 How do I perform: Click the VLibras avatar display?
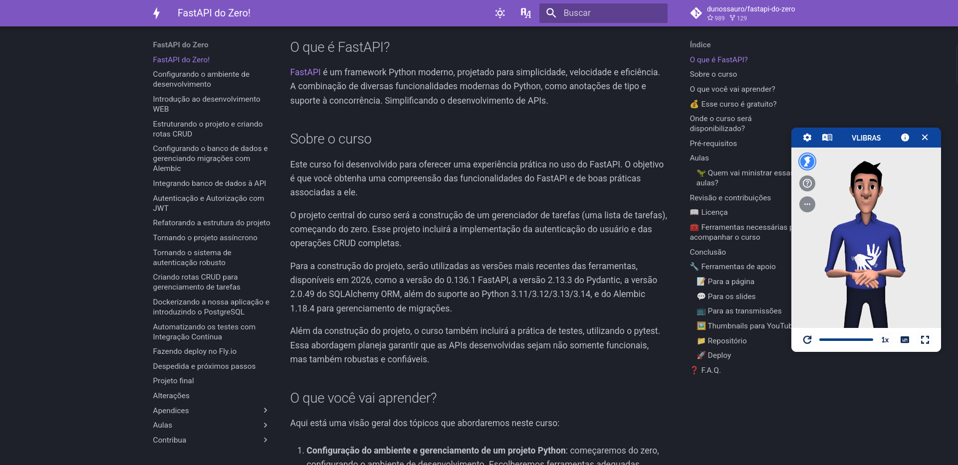pos(866,244)
